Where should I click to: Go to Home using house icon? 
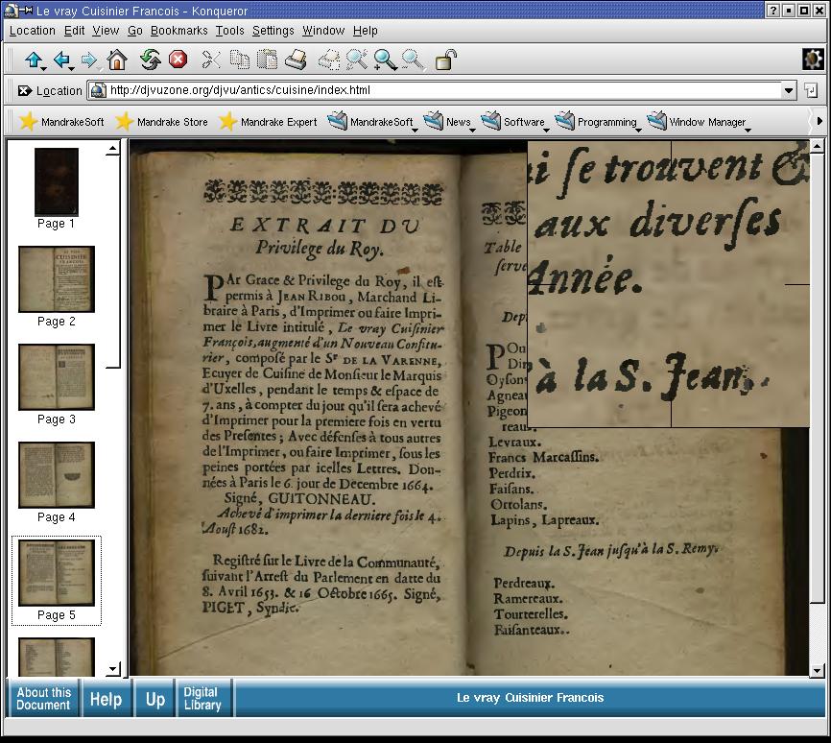click(116, 60)
